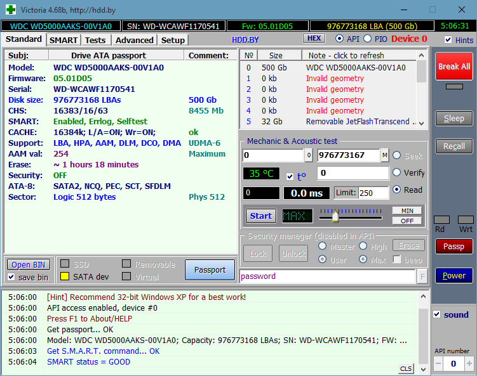
Task: Click the red Passp button
Action: tap(454, 246)
